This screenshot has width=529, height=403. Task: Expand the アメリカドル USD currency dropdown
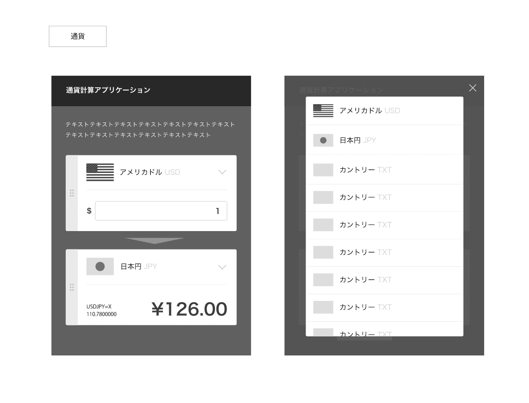222,172
